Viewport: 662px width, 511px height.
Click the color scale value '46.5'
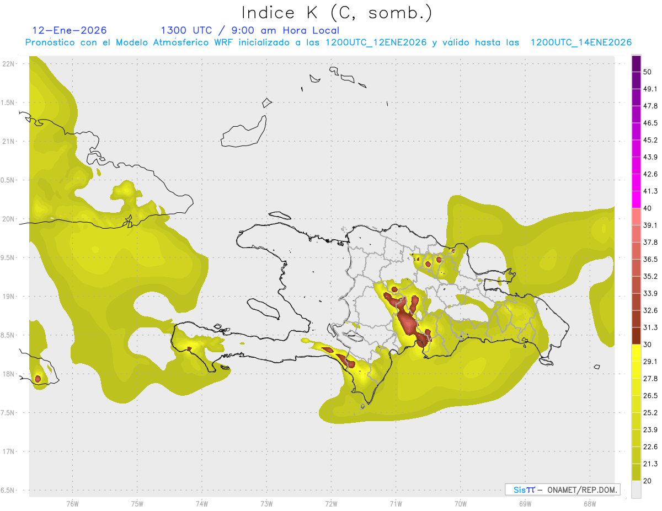pos(651,123)
